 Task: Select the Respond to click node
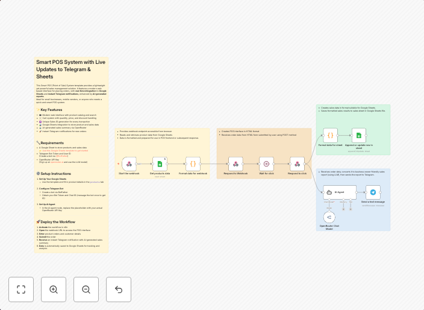coord(297,164)
